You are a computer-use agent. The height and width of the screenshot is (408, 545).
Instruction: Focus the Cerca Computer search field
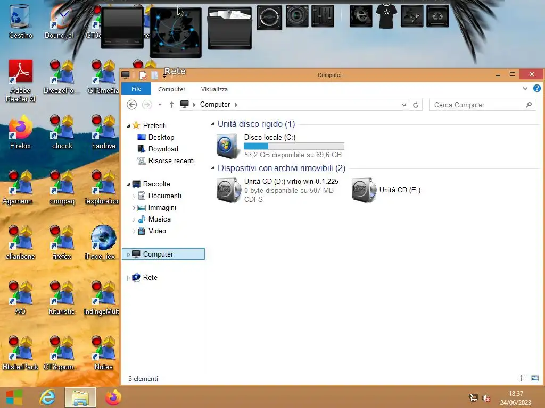click(x=482, y=105)
